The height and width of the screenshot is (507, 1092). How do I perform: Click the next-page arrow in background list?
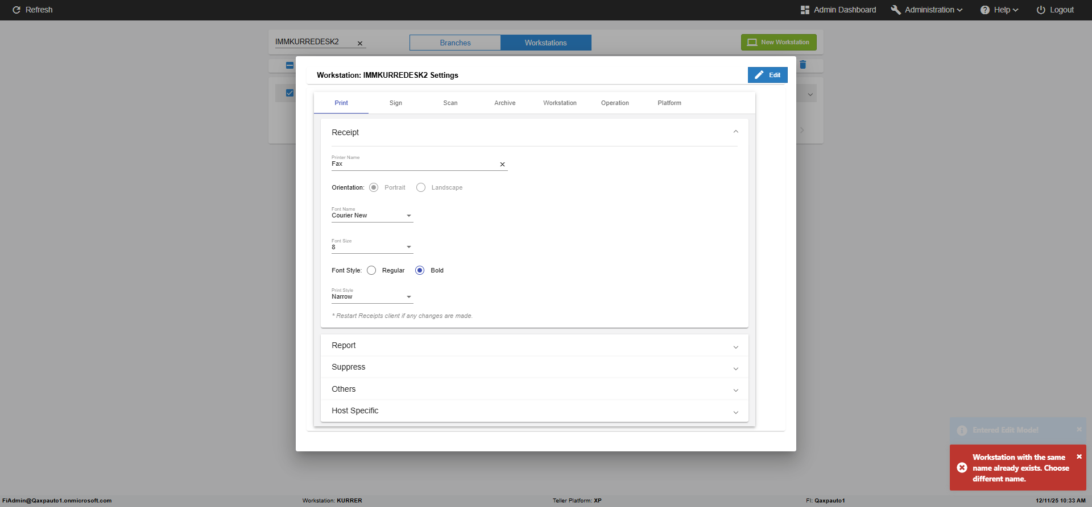click(x=802, y=130)
